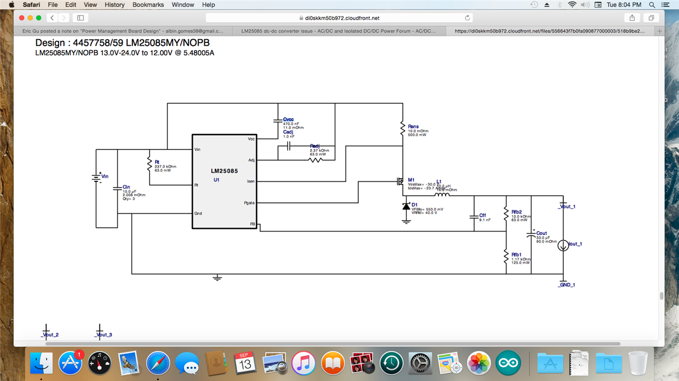Click the D1 diode label

tap(415, 205)
